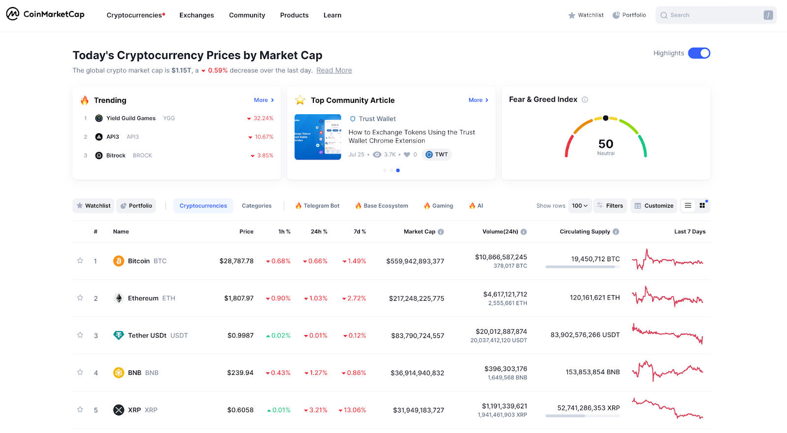Click Circulating Supply info icon
787x433 pixels.
616,232
